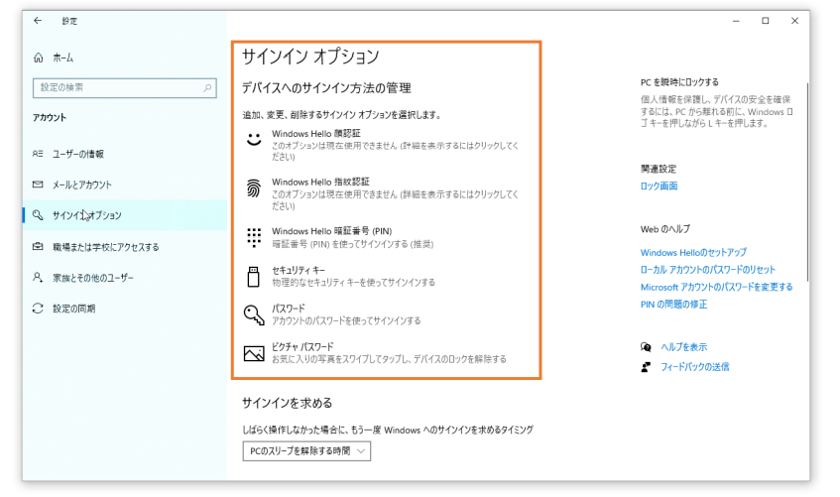Open 家族とその他のユーザー page

point(125,277)
